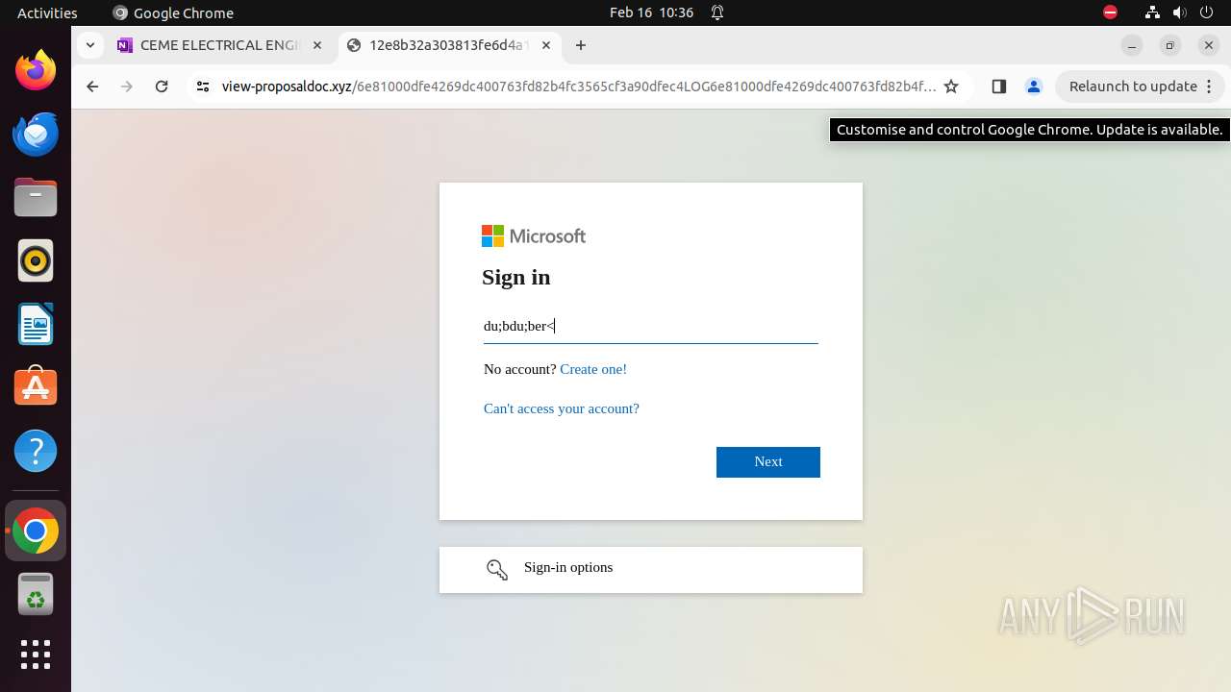
Task: Launch LibreOffice Writer from the dock
Action: [36, 324]
